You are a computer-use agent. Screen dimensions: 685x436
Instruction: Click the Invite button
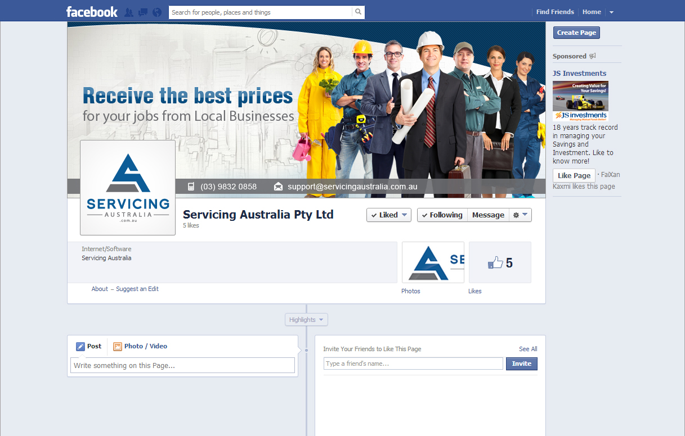[522, 364]
